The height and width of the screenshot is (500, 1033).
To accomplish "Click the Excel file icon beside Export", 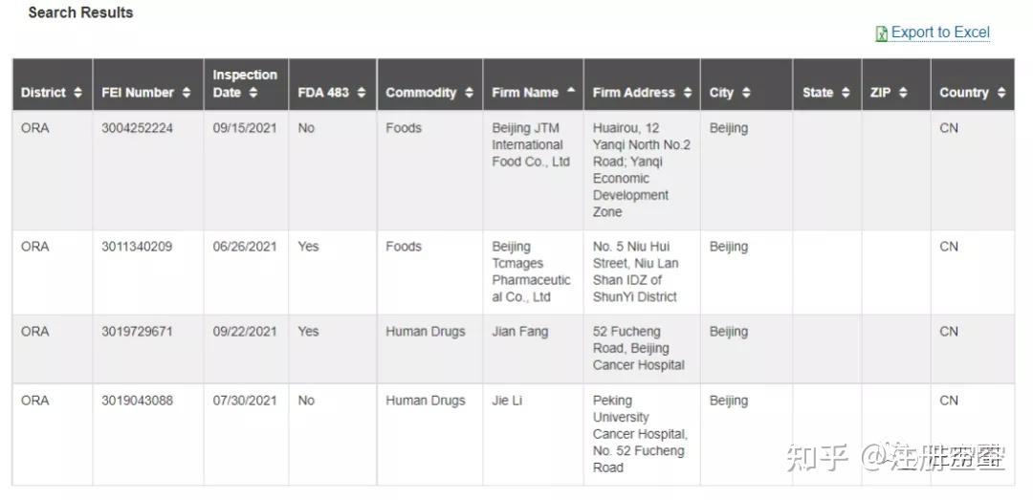I will [x=881, y=33].
